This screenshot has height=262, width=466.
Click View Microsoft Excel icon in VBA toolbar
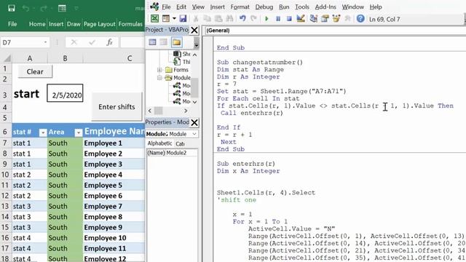[154, 19]
